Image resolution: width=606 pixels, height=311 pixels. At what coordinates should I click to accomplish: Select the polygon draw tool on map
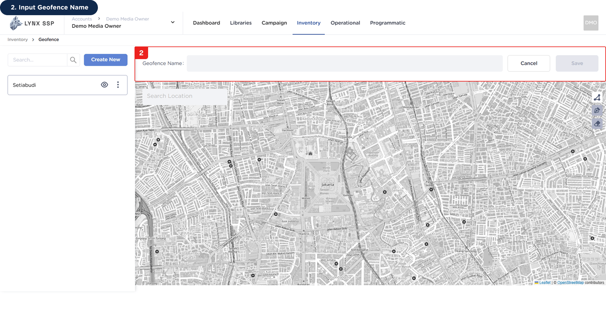coord(597,98)
